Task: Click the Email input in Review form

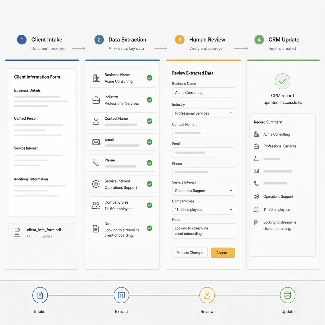Action: click(x=204, y=152)
